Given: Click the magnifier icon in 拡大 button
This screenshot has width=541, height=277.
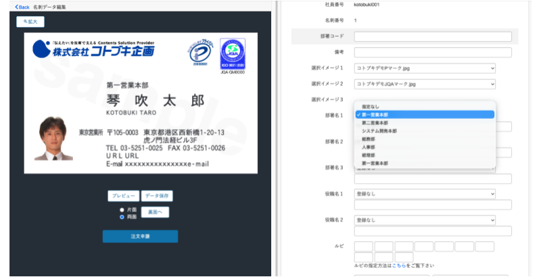Looking at the screenshot, I should coord(25,22).
